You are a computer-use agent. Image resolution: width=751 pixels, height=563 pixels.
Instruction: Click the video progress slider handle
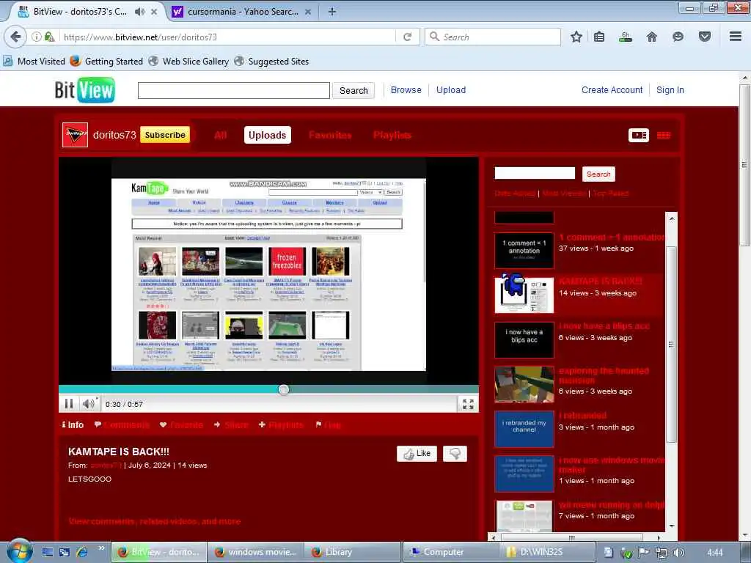tap(284, 389)
